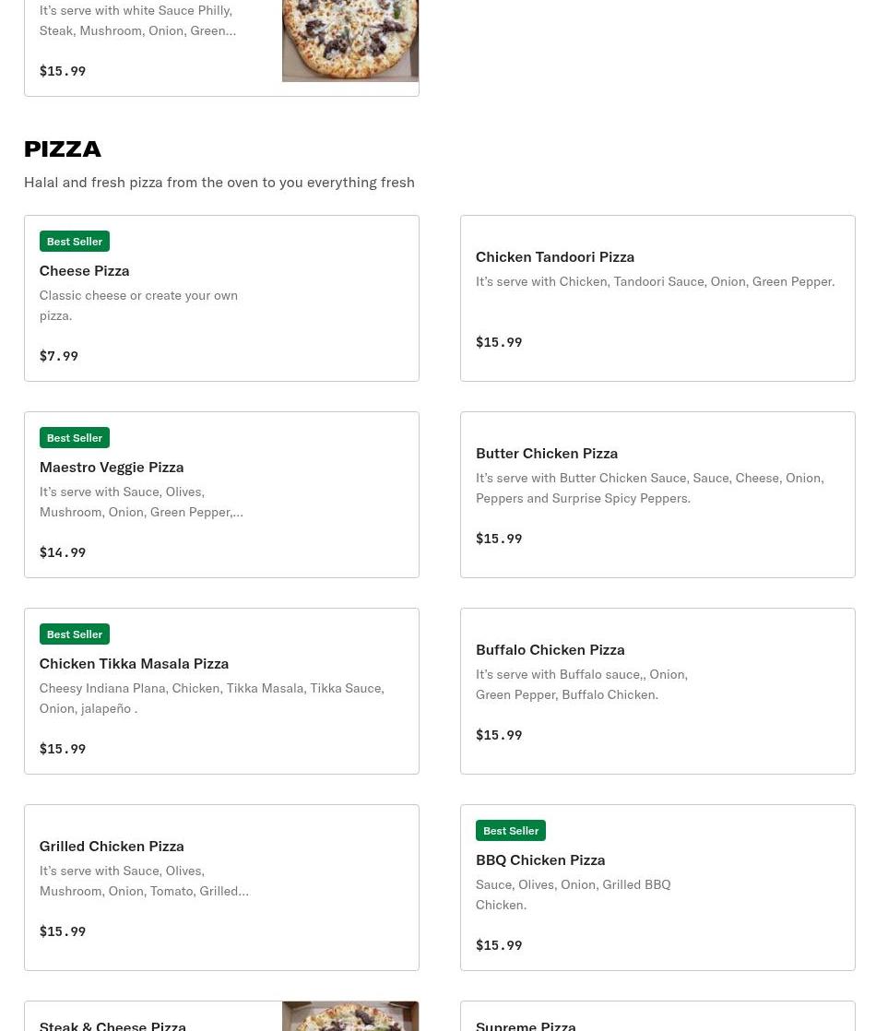Select Chicken Tandoori Pizza item
Viewport: 876px width, 1031px height.
[x=657, y=298]
